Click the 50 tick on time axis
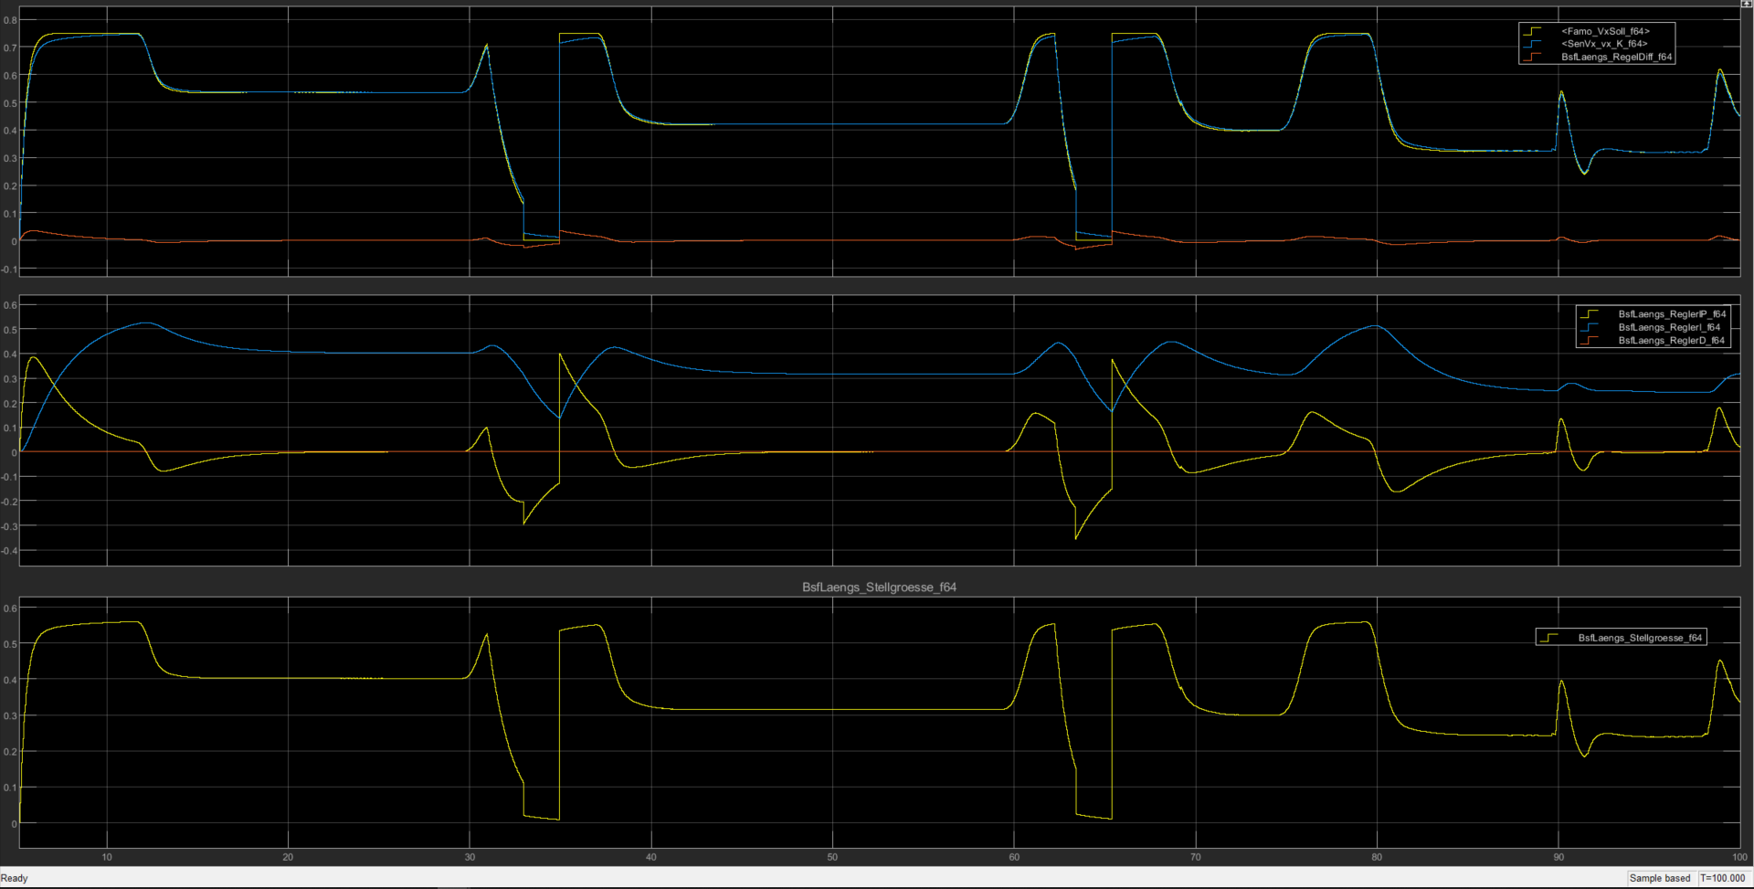1754x889 pixels. 832,857
